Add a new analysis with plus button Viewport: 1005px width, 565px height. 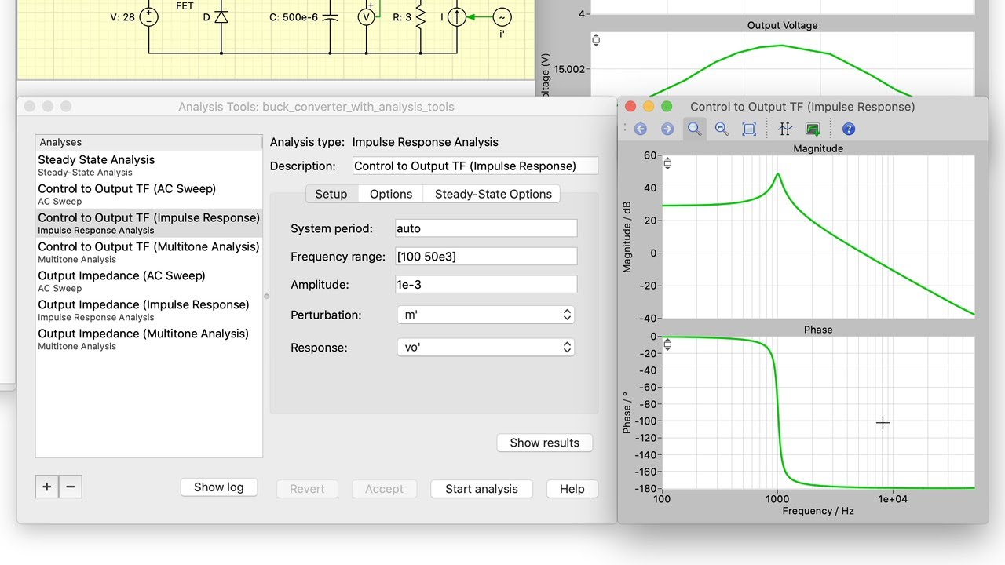click(x=46, y=487)
